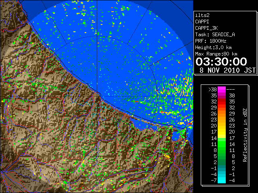Click the 03:30:00 timestamp
This screenshot has height=193, width=258.
click(x=221, y=62)
